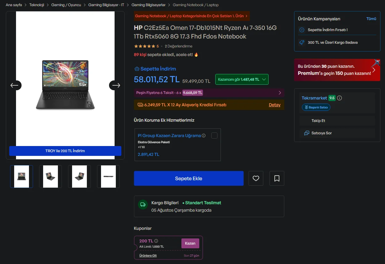Click Tümü in campaigns panel
This screenshot has width=385, height=264.
coord(371,19)
